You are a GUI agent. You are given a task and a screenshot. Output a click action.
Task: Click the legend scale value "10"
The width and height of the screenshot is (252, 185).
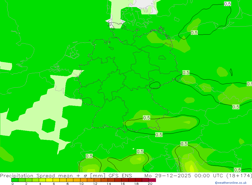pyautogui.click(x=81, y=184)
